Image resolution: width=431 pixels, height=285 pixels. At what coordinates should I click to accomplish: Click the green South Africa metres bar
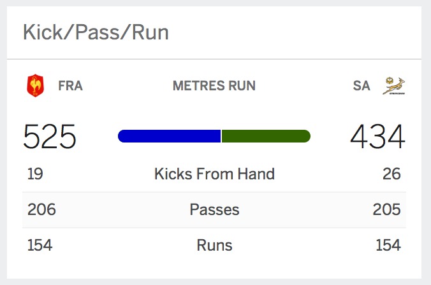click(x=266, y=136)
